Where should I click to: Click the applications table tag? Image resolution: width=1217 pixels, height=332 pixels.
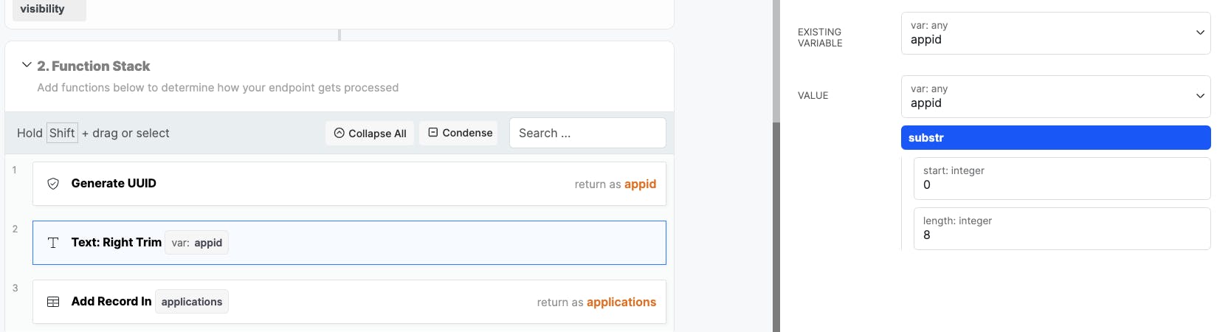(x=192, y=302)
